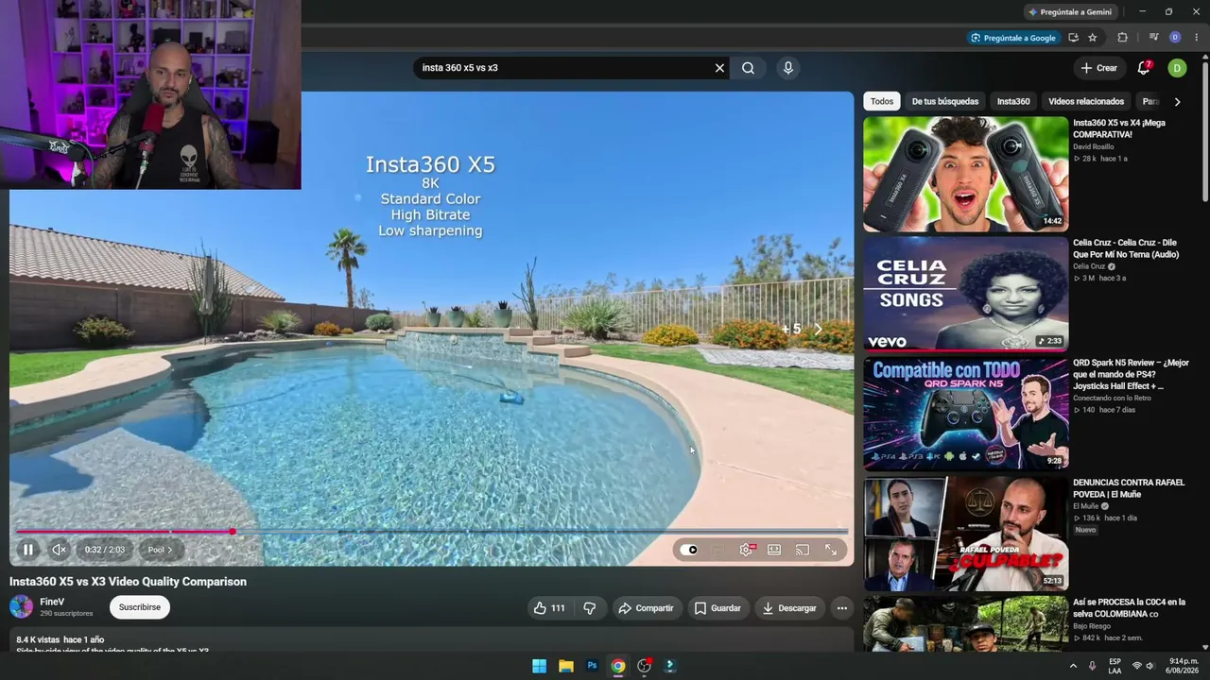Open Celia Cruz Dile Que Por Mí title

pyautogui.click(x=1124, y=248)
